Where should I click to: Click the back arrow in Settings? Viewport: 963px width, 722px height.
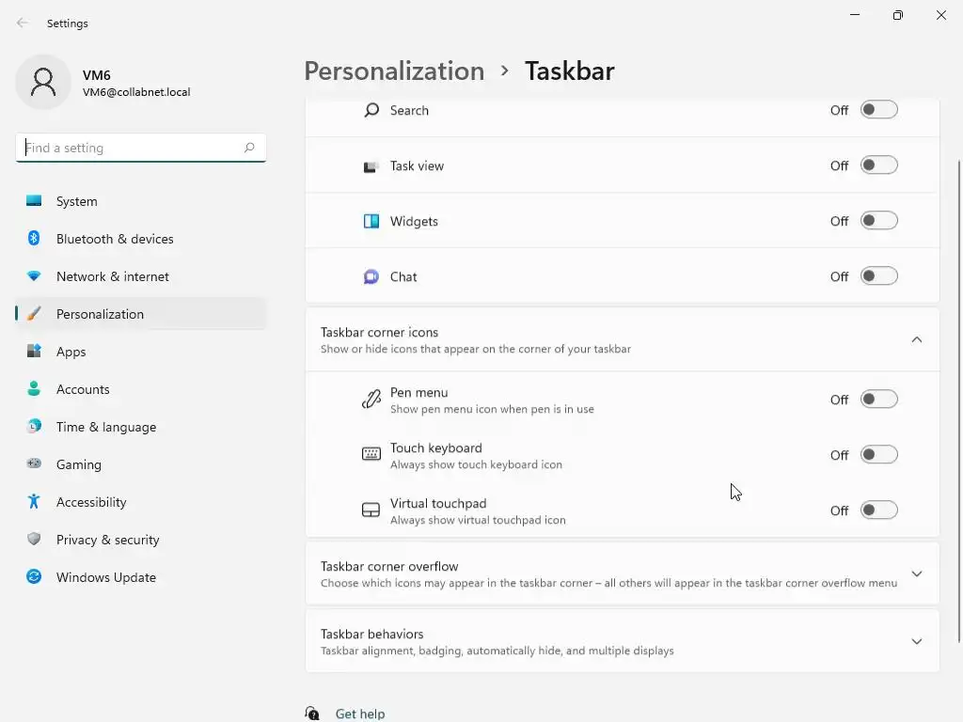[x=23, y=24]
